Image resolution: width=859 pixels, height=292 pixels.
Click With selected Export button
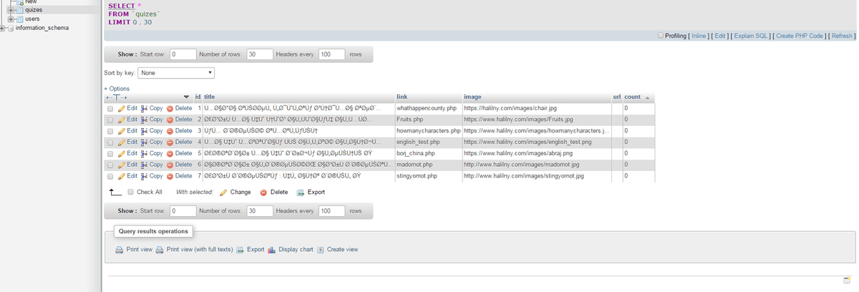click(x=310, y=192)
